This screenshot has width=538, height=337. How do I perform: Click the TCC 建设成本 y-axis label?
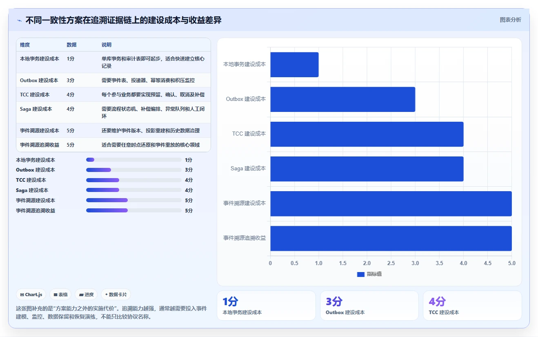tap(249, 134)
